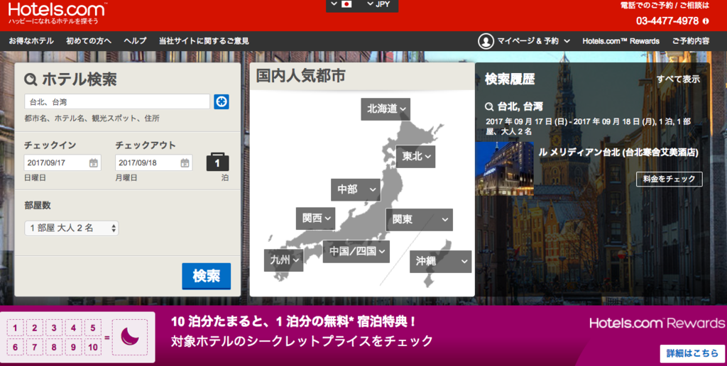The width and height of the screenshot is (727, 366).
Task: Open 初めての方へ menu item
Action: pos(89,41)
